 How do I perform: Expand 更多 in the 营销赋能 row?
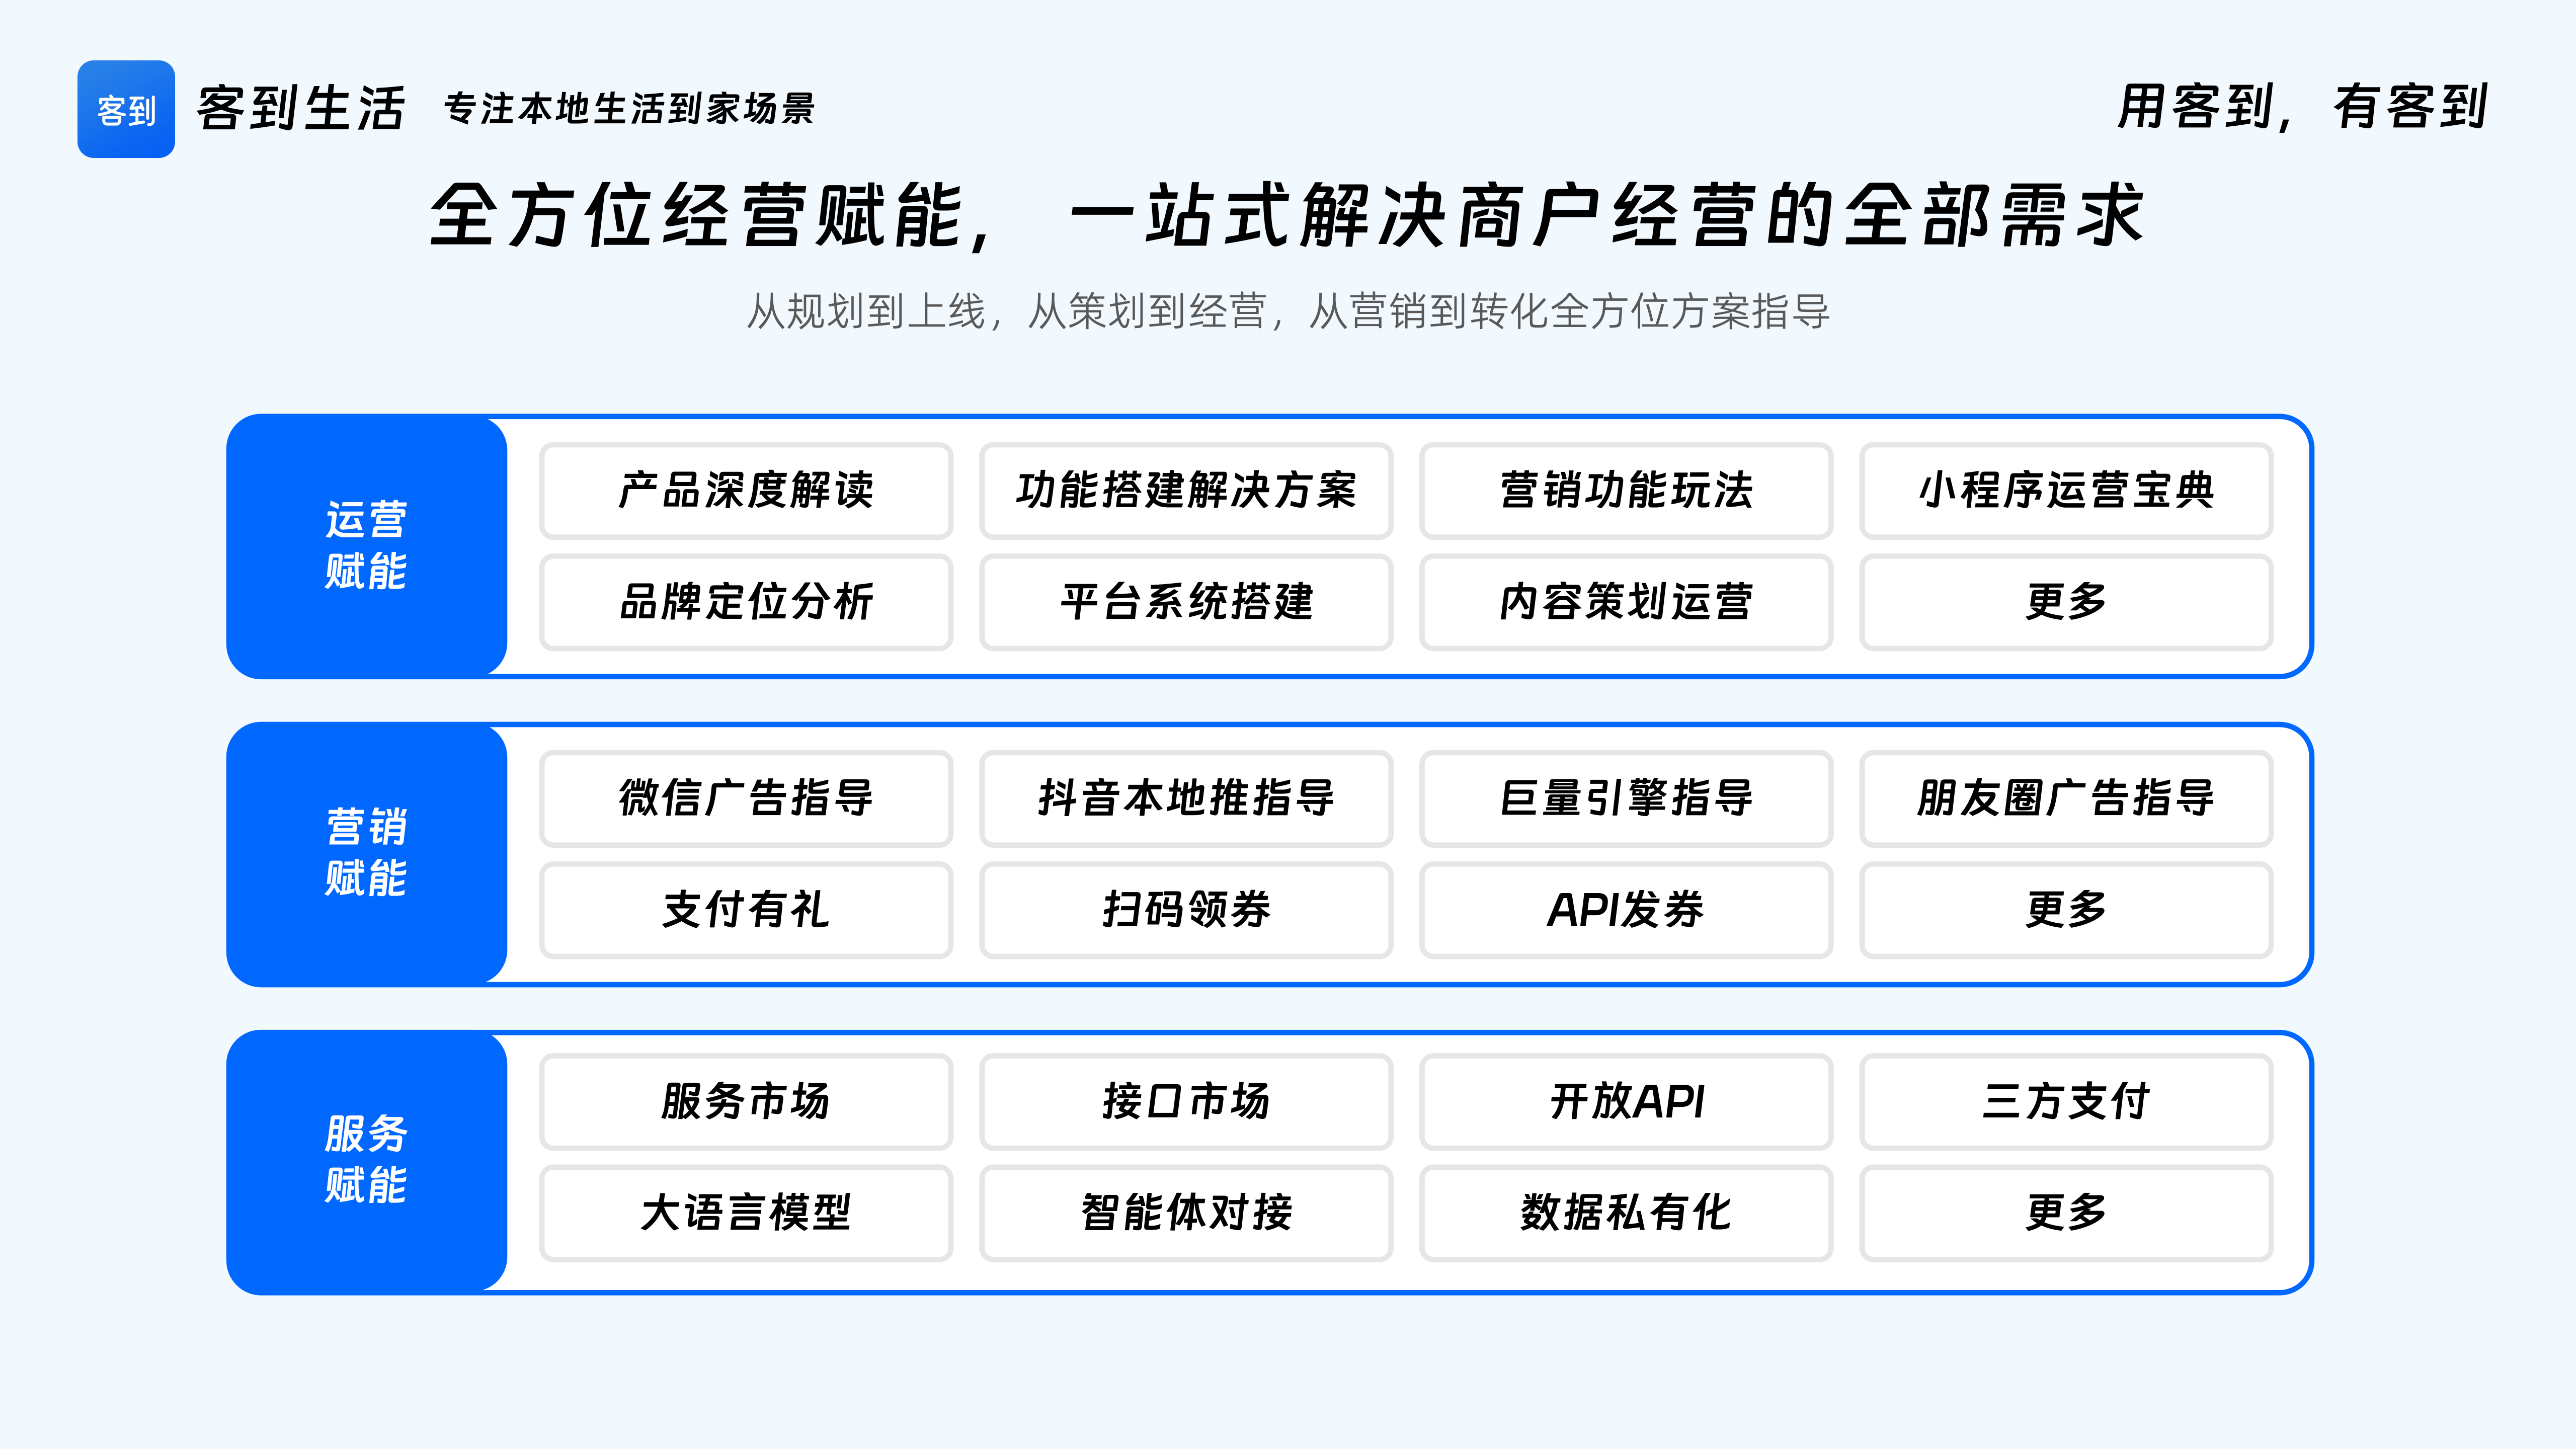2065,910
